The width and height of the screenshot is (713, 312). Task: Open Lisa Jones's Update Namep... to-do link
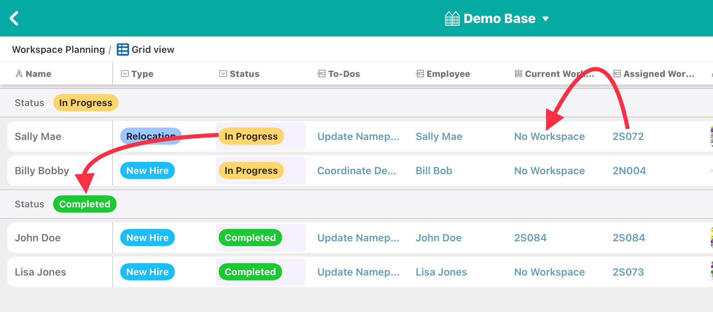click(358, 272)
